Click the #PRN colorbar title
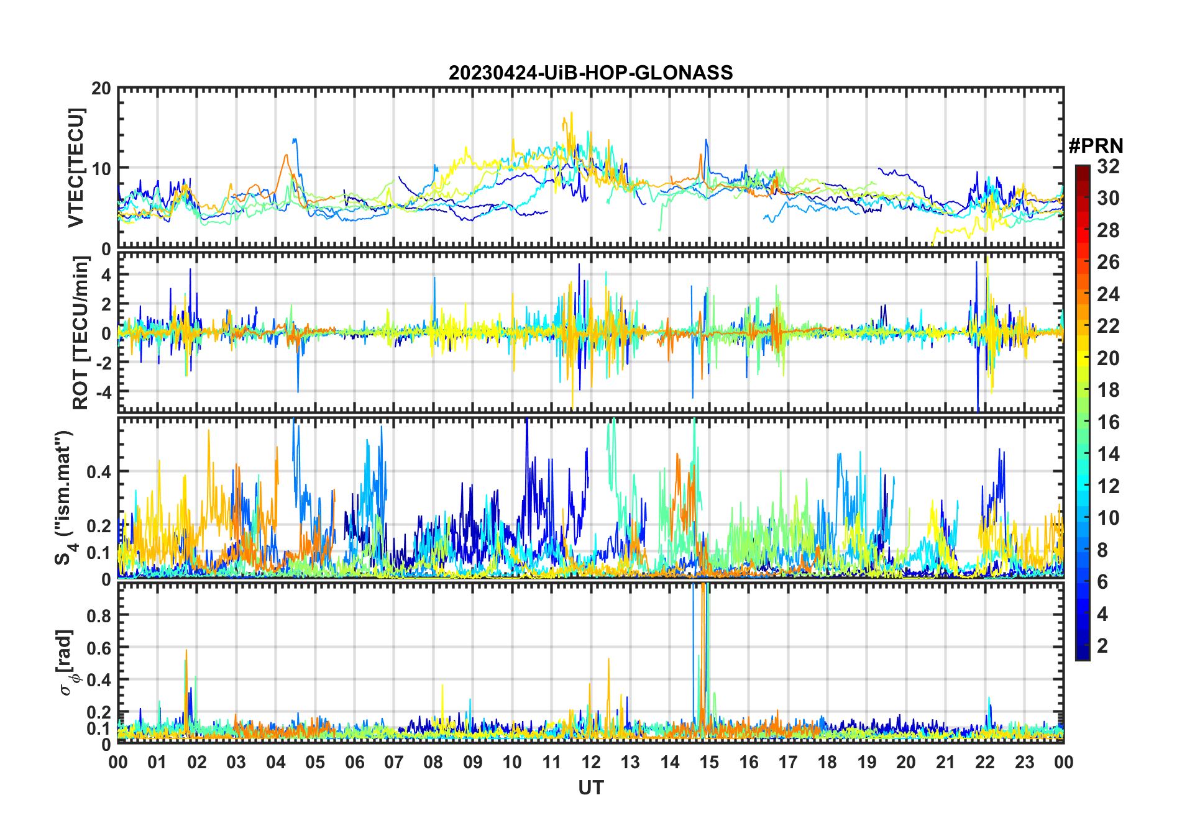1182x826 pixels. [1096, 146]
